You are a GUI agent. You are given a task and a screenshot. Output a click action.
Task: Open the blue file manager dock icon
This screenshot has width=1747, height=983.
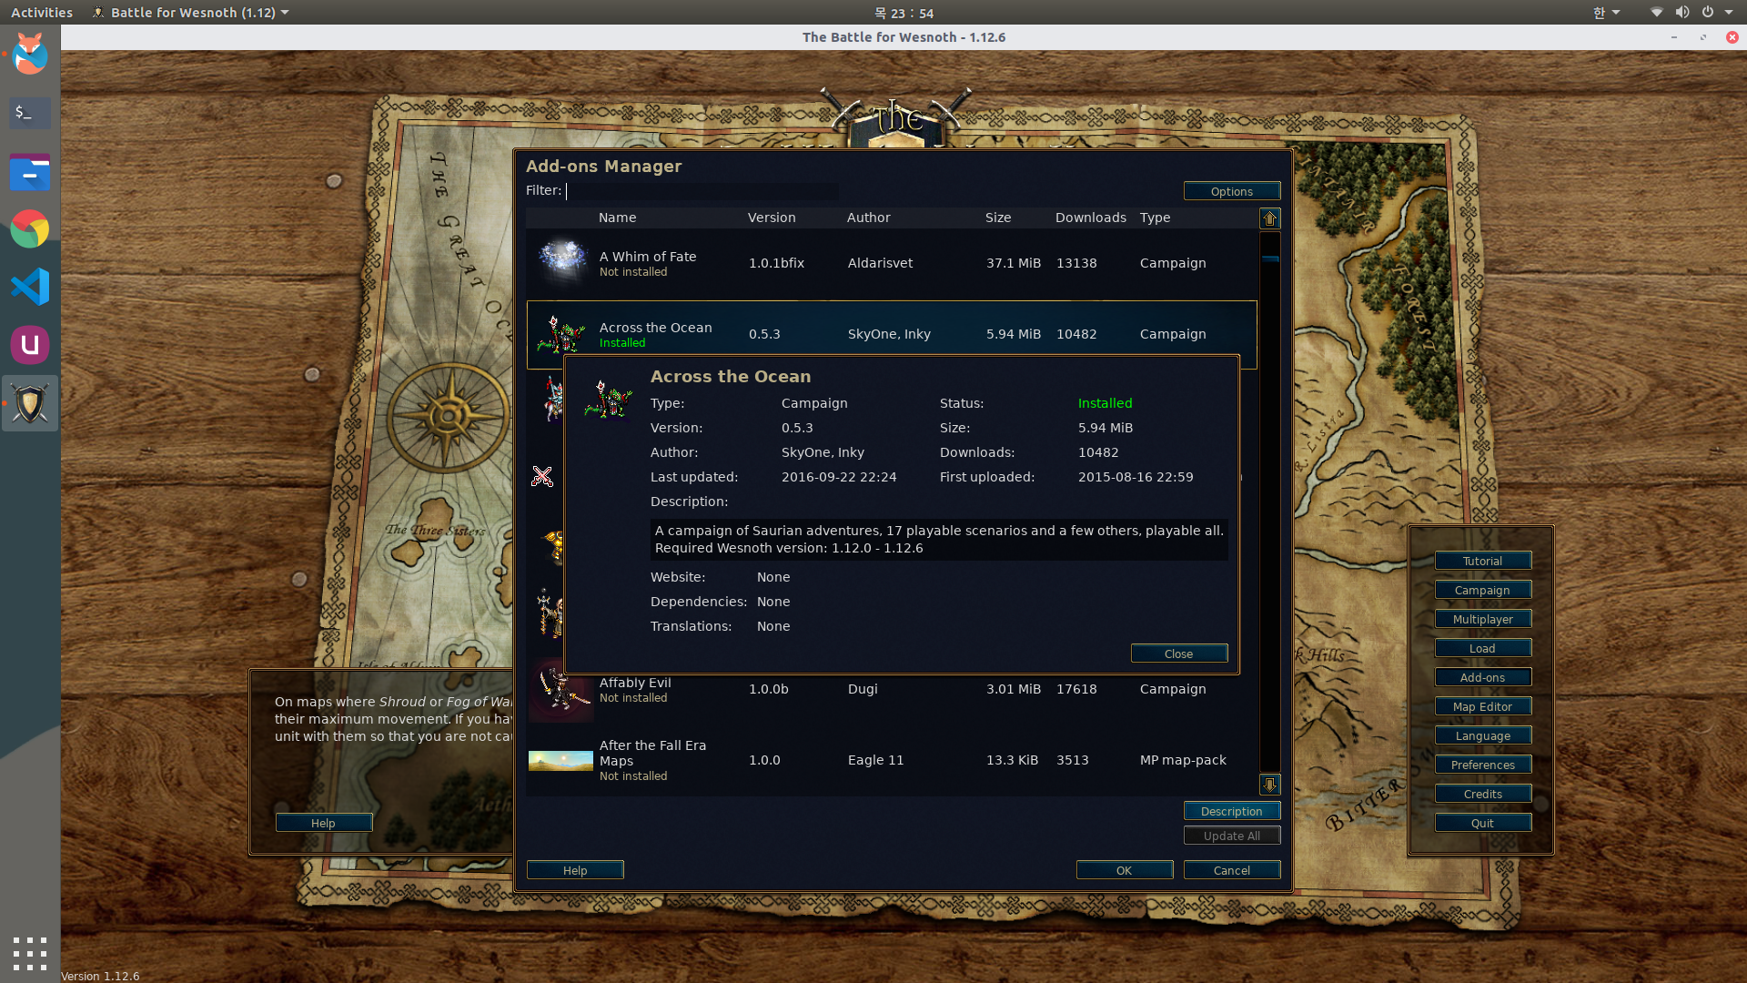30,171
